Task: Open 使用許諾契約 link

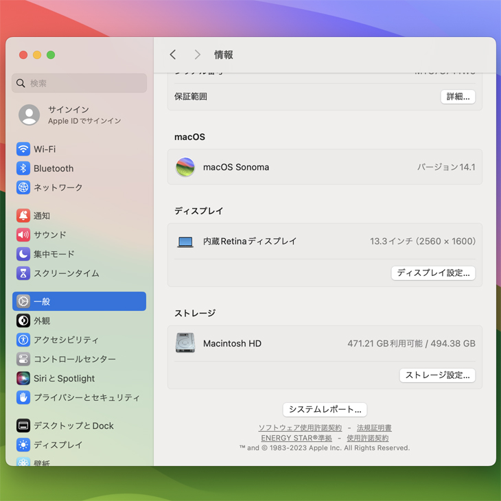Action: [x=368, y=438]
